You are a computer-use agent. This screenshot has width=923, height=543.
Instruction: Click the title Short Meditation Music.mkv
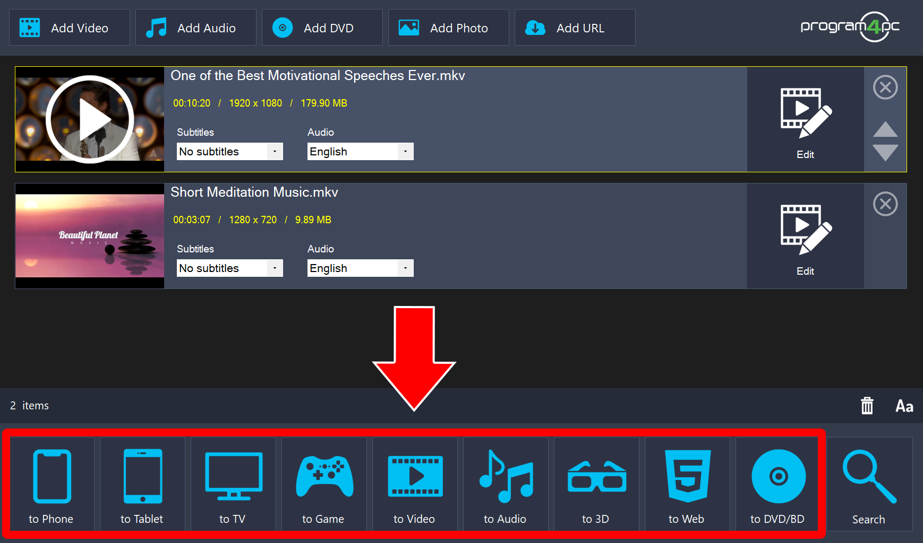point(254,192)
